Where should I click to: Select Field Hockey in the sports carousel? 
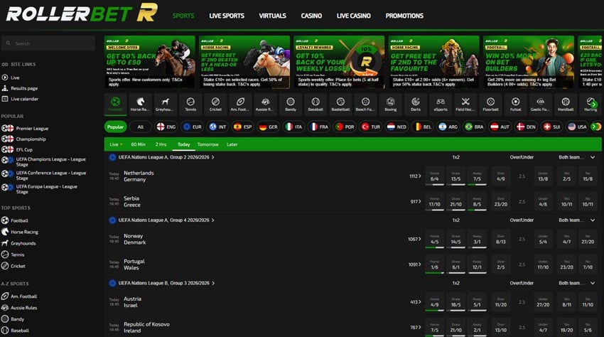point(465,104)
